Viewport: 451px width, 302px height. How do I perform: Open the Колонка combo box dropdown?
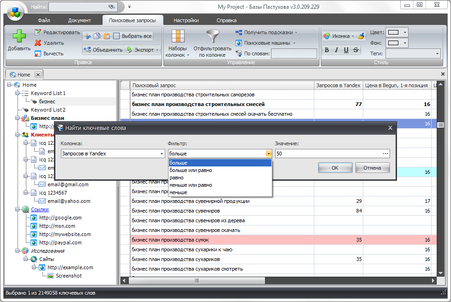(162, 154)
